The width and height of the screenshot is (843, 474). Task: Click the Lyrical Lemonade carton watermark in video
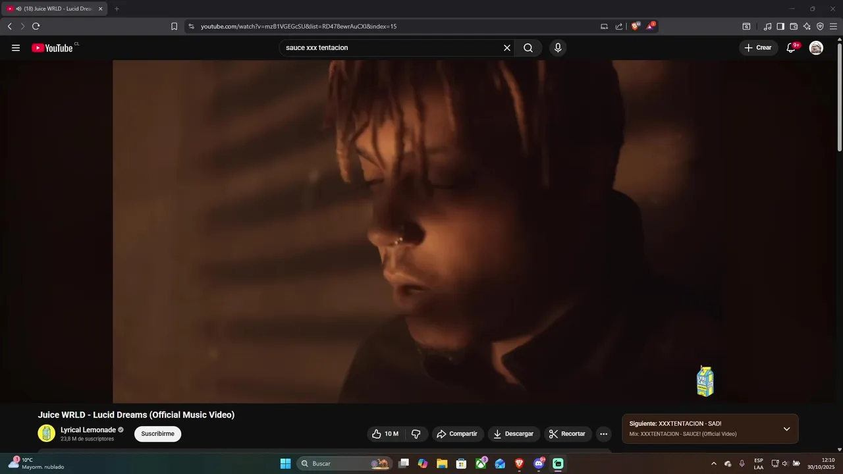(x=705, y=381)
